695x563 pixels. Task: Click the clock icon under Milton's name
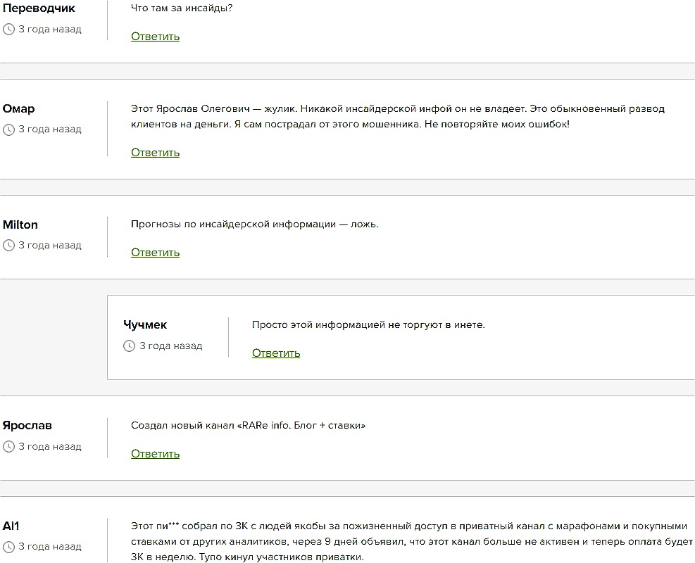[8, 246]
